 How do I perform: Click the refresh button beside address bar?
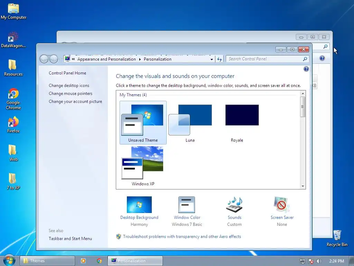[220, 59]
